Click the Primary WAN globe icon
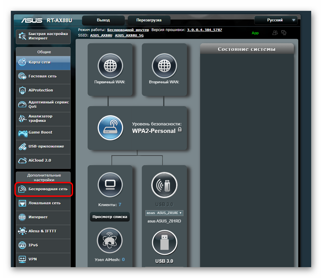The width and height of the screenshot is (322, 278). pyautogui.click(x=110, y=66)
